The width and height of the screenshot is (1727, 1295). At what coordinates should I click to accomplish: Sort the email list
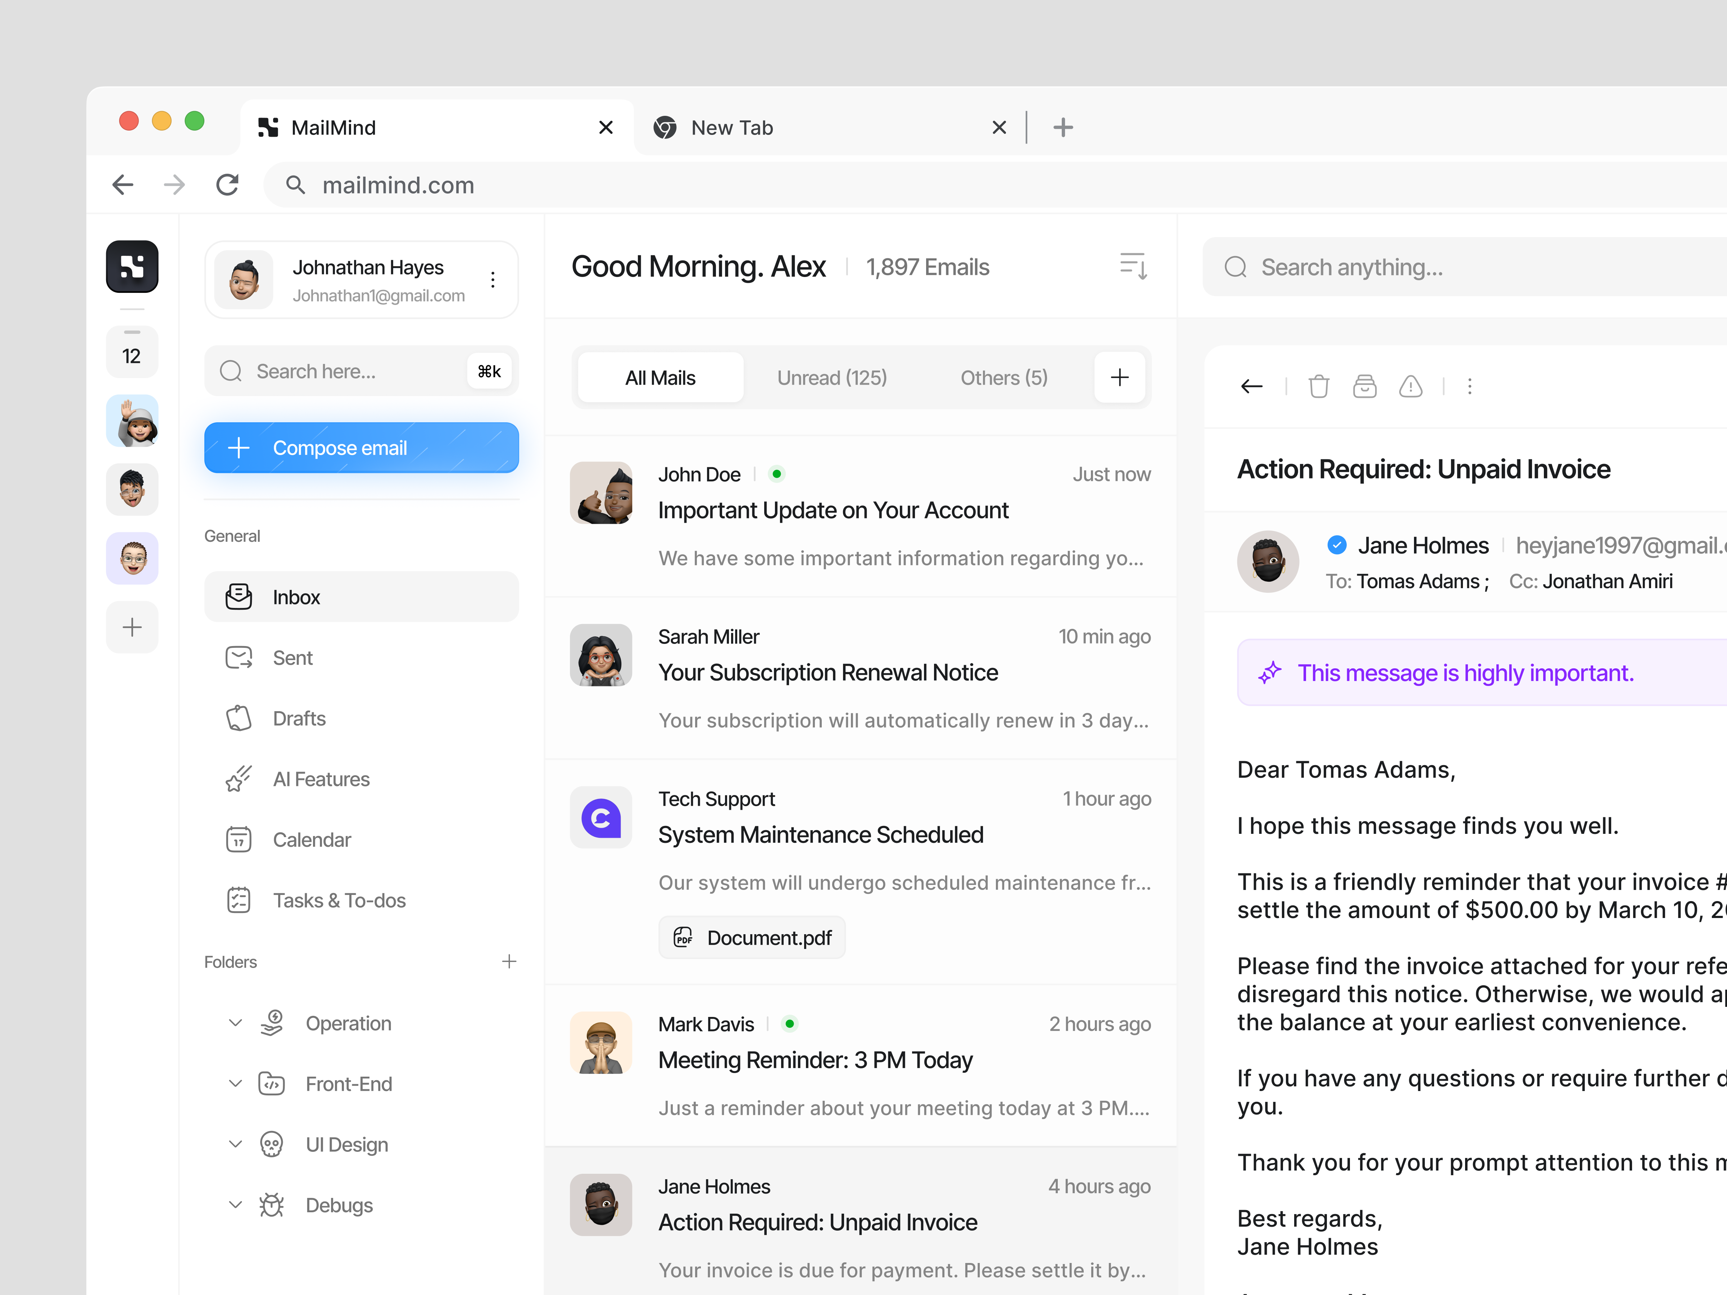[x=1133, y=266]
